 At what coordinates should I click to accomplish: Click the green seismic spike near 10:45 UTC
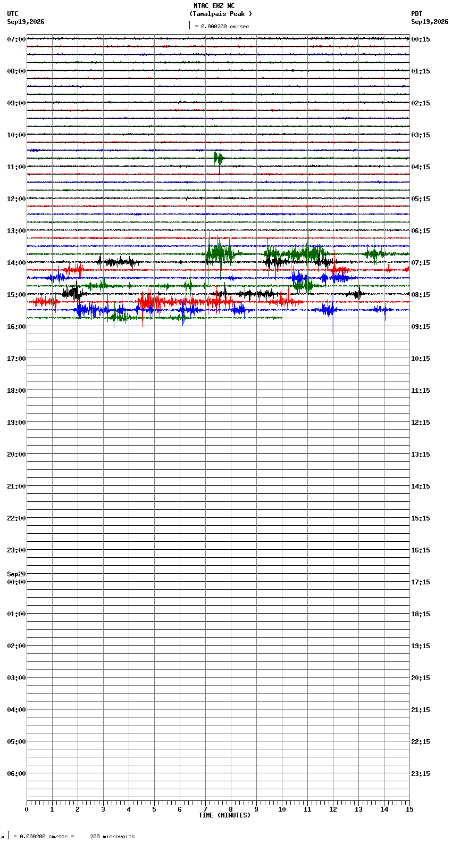click(219, 159)
